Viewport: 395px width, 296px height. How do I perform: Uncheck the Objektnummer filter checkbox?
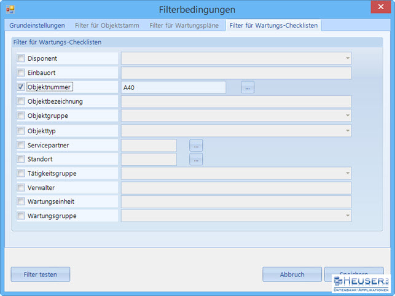pyautogui.click(x=21, y=87)
